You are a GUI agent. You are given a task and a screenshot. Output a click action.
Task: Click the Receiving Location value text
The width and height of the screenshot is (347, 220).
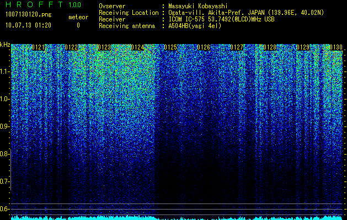click(x=246, y=13)
